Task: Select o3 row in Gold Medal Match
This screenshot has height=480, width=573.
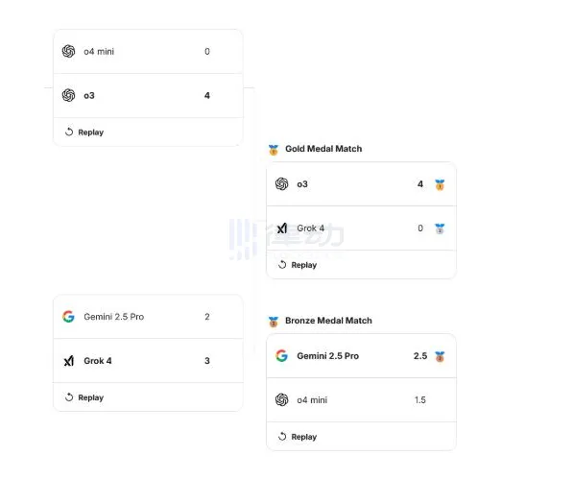Action: click(x=361, y=184)
